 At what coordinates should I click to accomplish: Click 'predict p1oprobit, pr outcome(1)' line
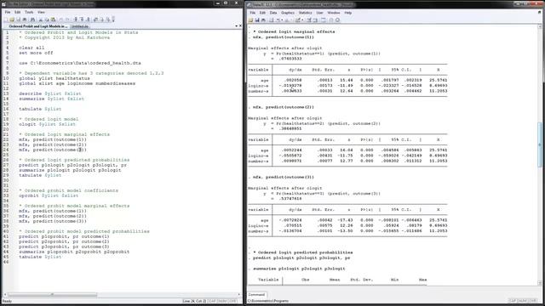pyautogui.click(x=64, y=236)
